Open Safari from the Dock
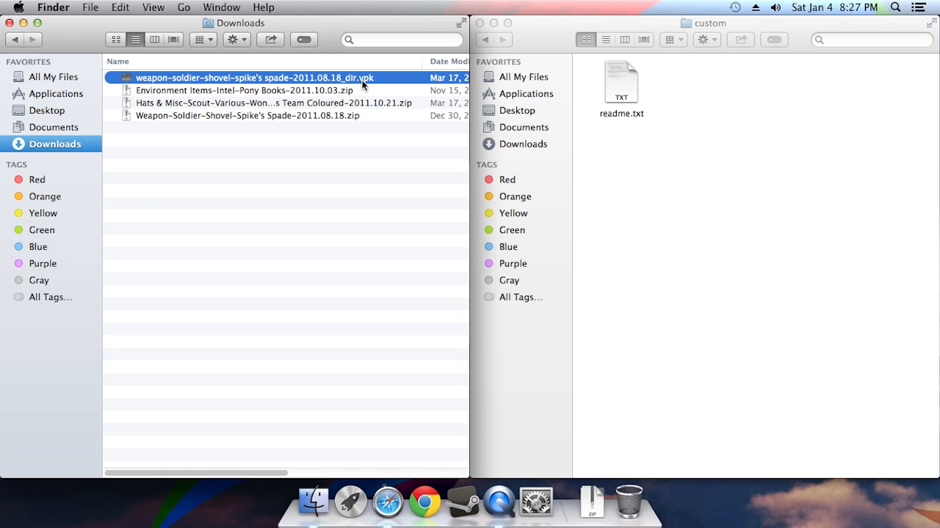The image size is (940, 528). coord(388,502)
